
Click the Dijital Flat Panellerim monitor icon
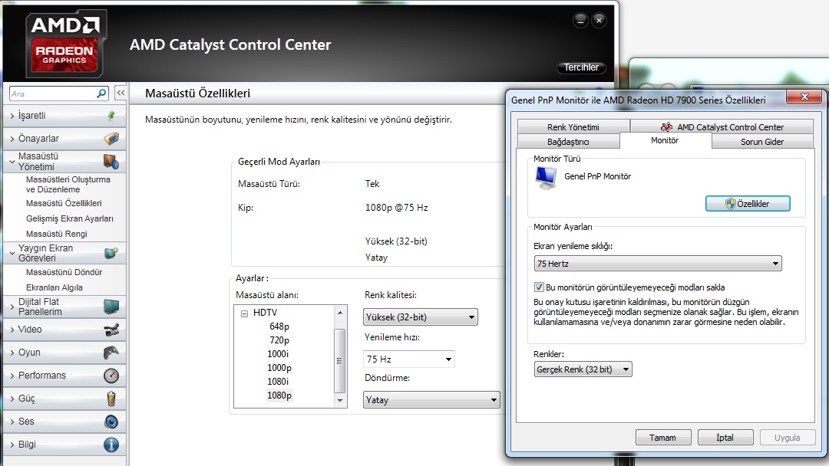point(111,306)
